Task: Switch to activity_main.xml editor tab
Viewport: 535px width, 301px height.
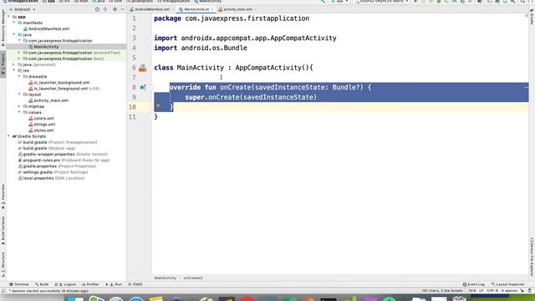Action: pyautogui.click(x=237, y=9)
